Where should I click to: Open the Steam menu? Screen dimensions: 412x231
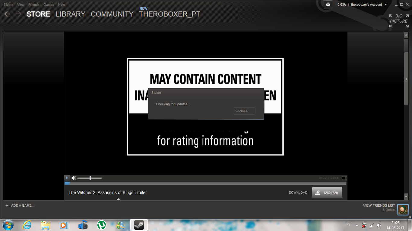pos(8,5)
